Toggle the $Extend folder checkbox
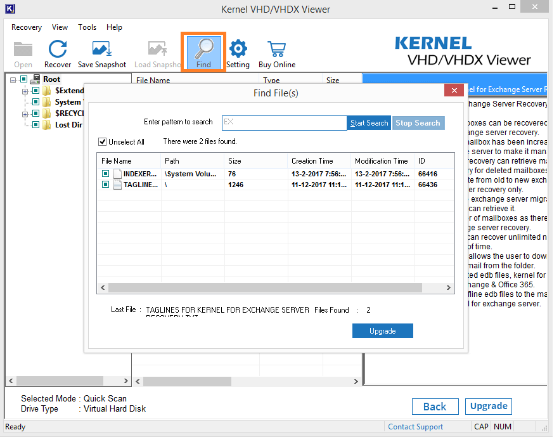This screenshot has width=559, height=437. tap(35, 90)
